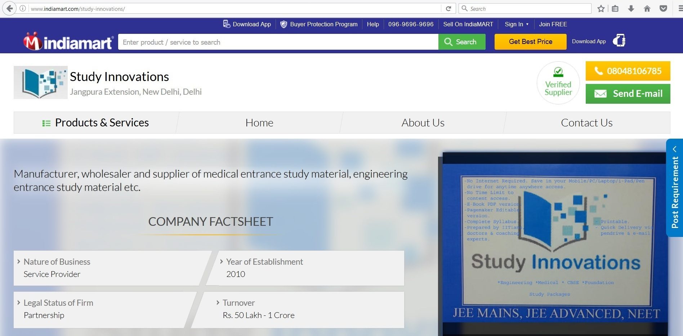Image resolution: width=683 pixels, height=336 pixels.
Task: Click the Buyer Protection shield icon
Action: (x=284, y=24)
